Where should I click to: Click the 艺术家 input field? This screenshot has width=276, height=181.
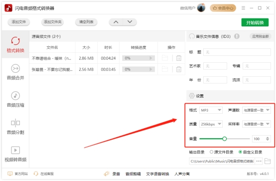pos(215,66)
